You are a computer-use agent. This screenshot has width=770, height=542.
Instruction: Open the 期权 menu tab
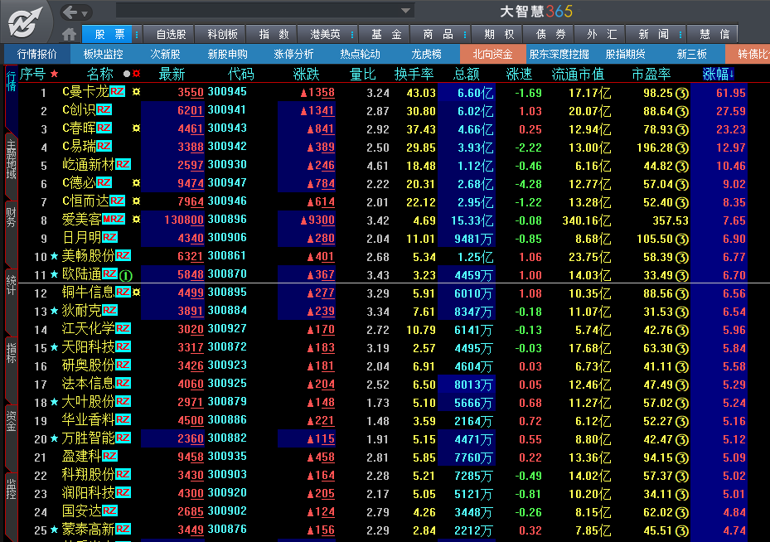point(498,34)
